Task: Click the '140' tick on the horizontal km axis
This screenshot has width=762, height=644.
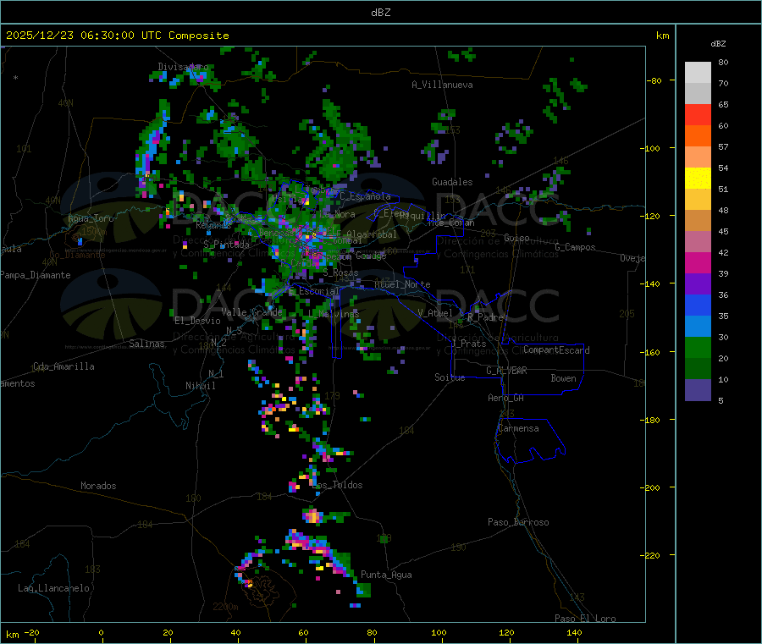Action: 574,633
